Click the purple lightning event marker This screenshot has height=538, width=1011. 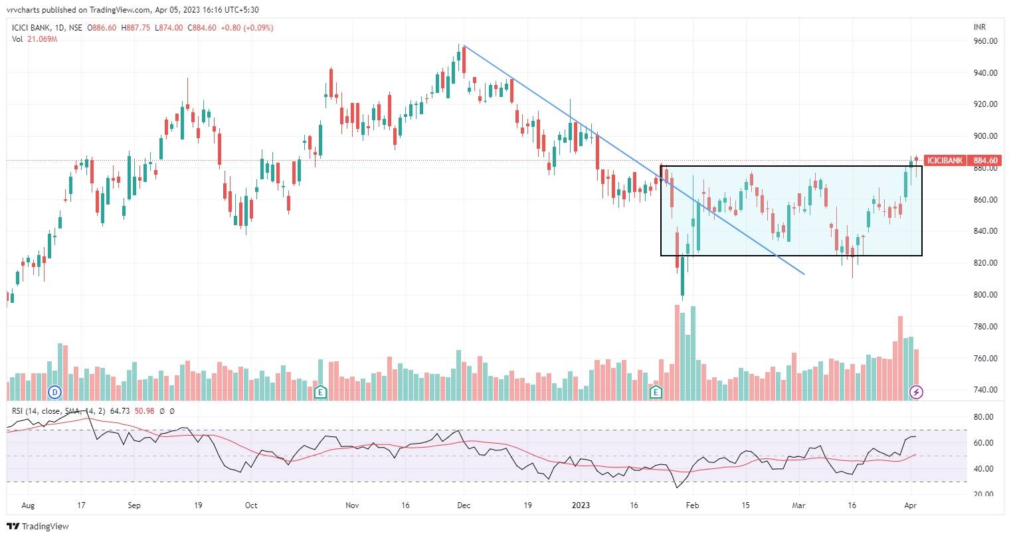(x=917, y=392)
